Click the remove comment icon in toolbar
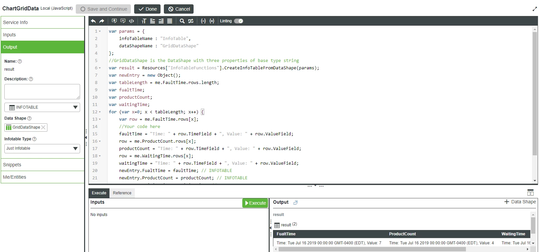Screen dimensions: 539x252 click(x=123, y=21)
